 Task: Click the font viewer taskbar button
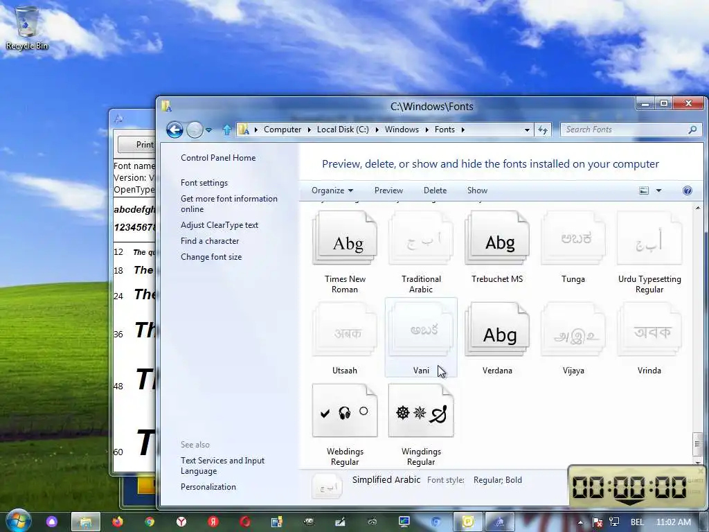(500, 522)
